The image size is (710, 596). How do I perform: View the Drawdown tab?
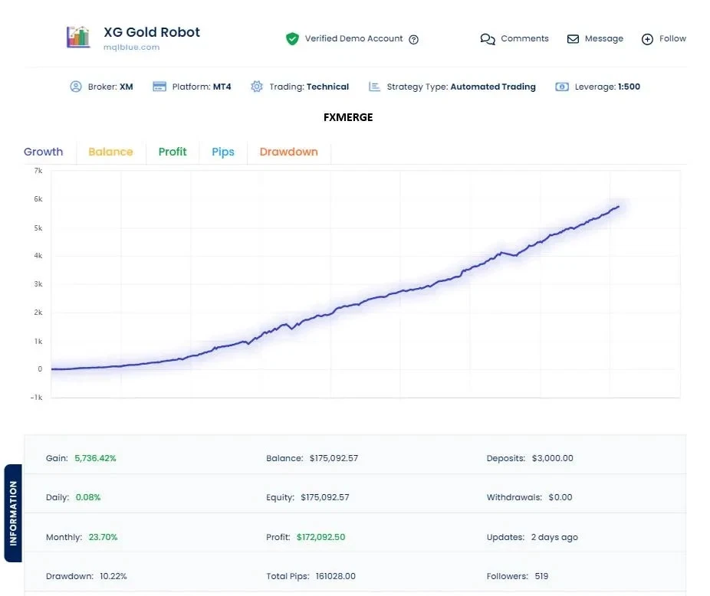pos(288,152)
